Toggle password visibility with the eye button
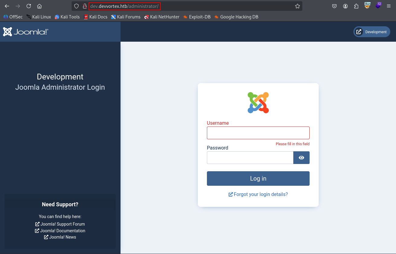Viewport: 396px width, 254px height. tap(301, 158)
